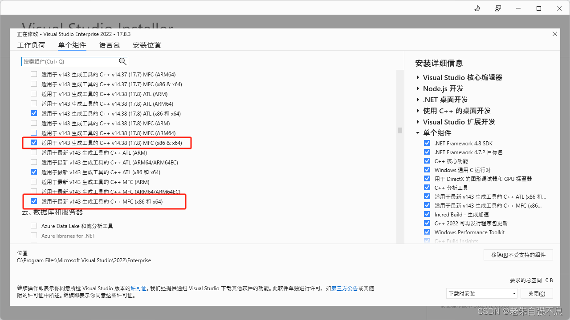Uncheck 最新 v143 C++ MFC (x86 和 x64) in list
The image size is (570, 320).
click(34, 201)
